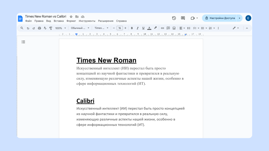This screenshot has width=269, height=151.
Task: Open the spelling and grammar check
Action: coord(45,28)
